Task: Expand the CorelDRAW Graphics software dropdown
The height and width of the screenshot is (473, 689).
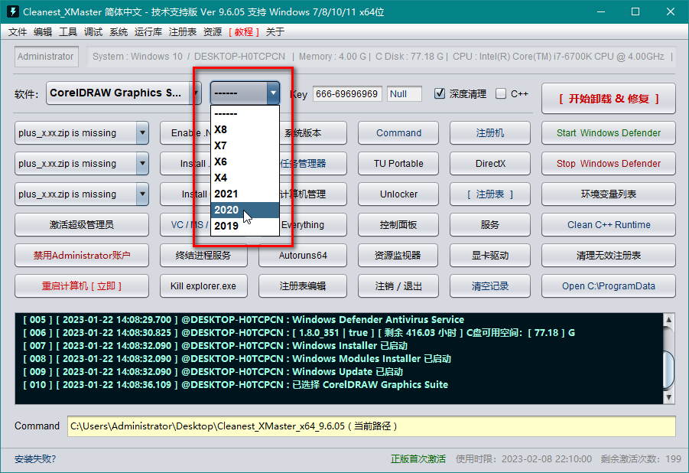Action: pyautogui.click(x=195, y=93)
